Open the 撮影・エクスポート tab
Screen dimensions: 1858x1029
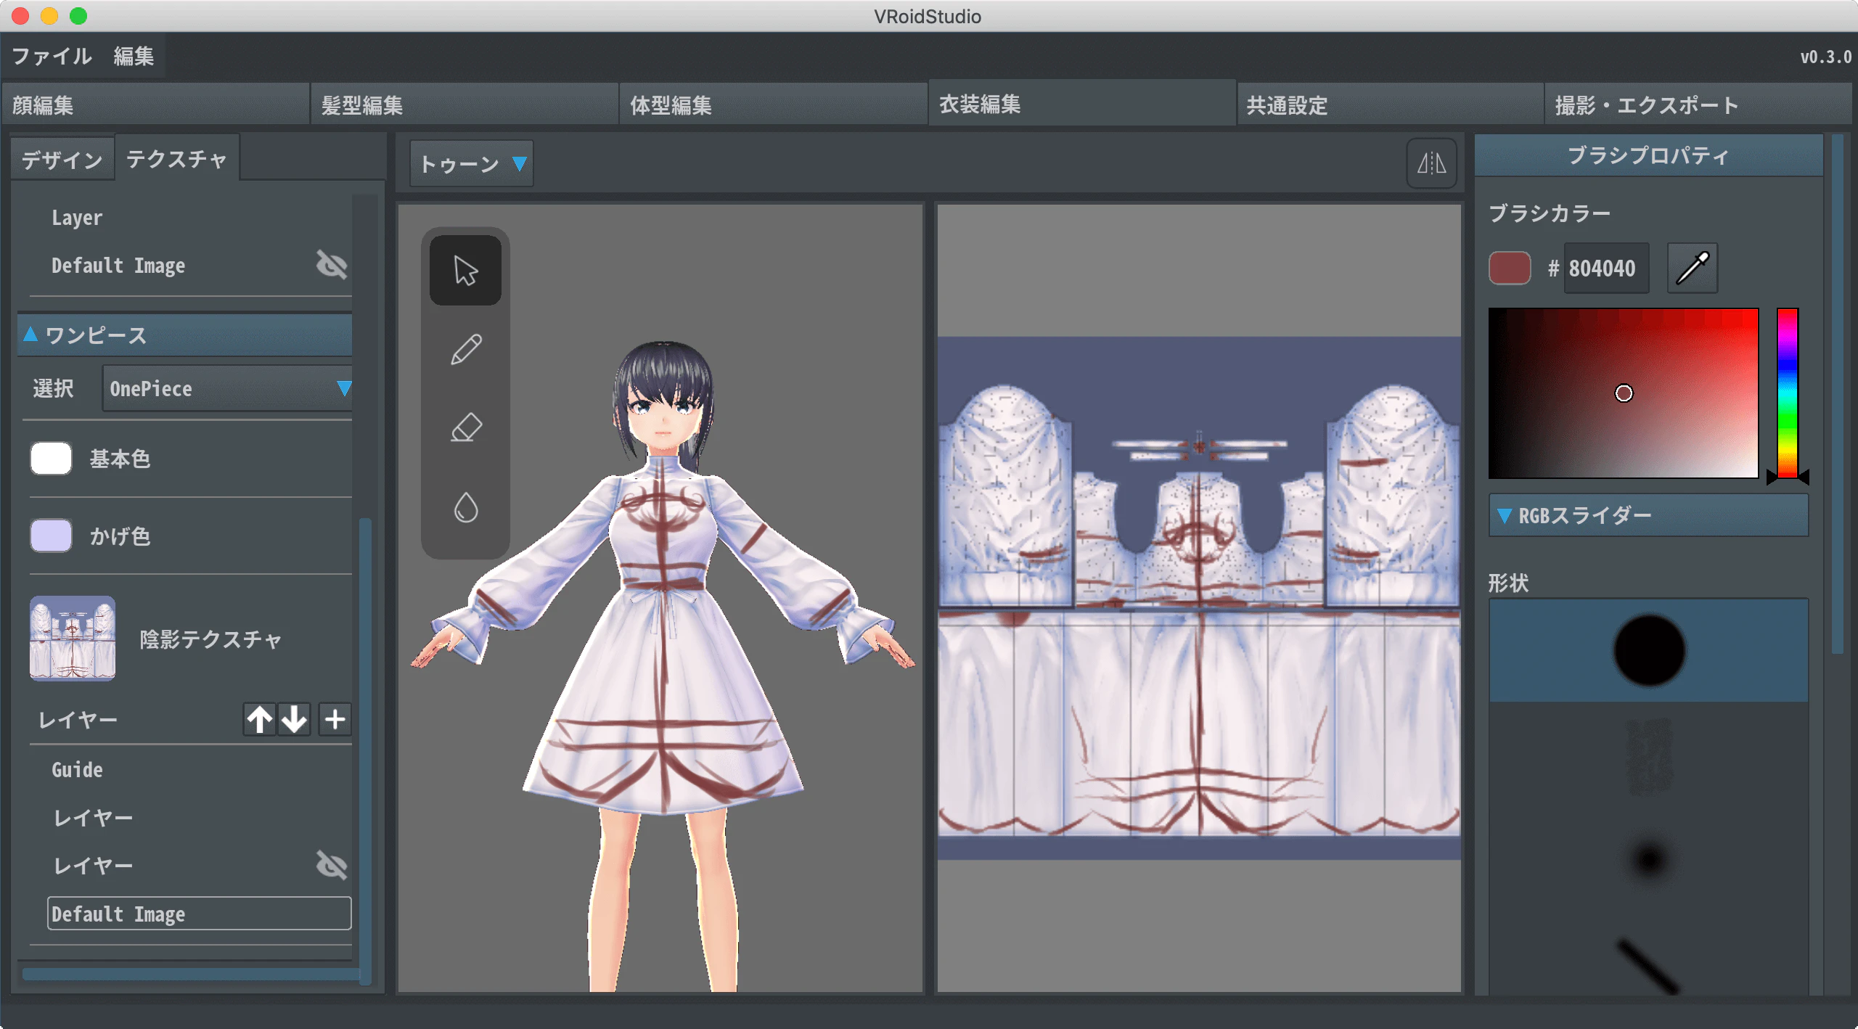(x=1698, y=105)
